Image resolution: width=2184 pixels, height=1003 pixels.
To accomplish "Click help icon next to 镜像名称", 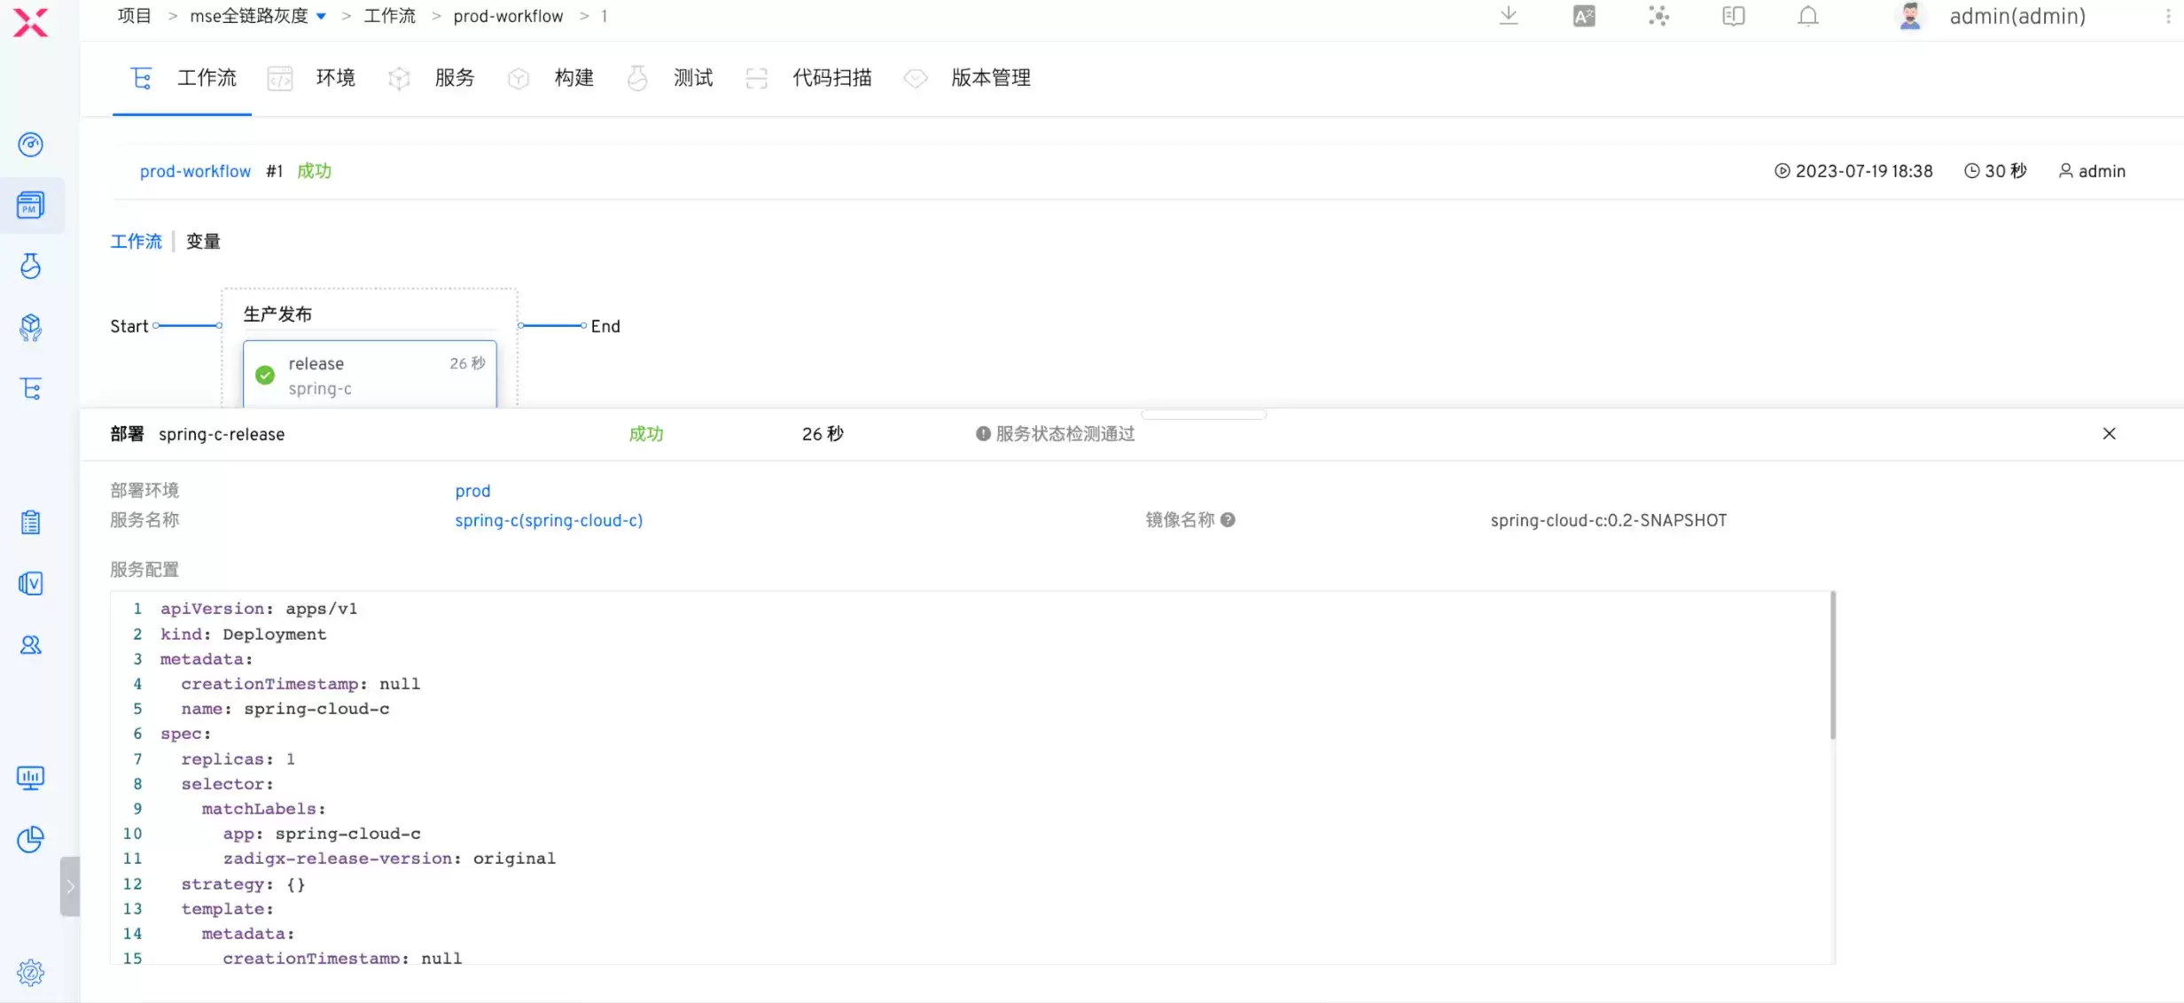I will [1228, 520].
